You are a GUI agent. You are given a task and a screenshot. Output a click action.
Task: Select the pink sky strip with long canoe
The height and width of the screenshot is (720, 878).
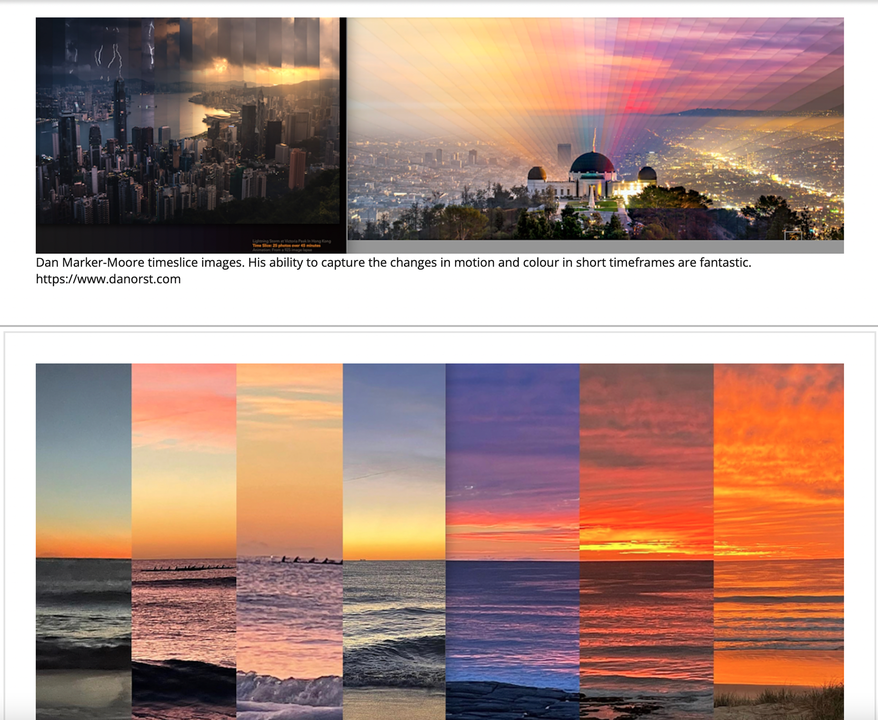[x=184, y=457]
